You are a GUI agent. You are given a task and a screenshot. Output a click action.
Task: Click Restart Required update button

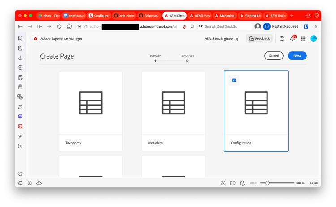(x=281, y=26)
